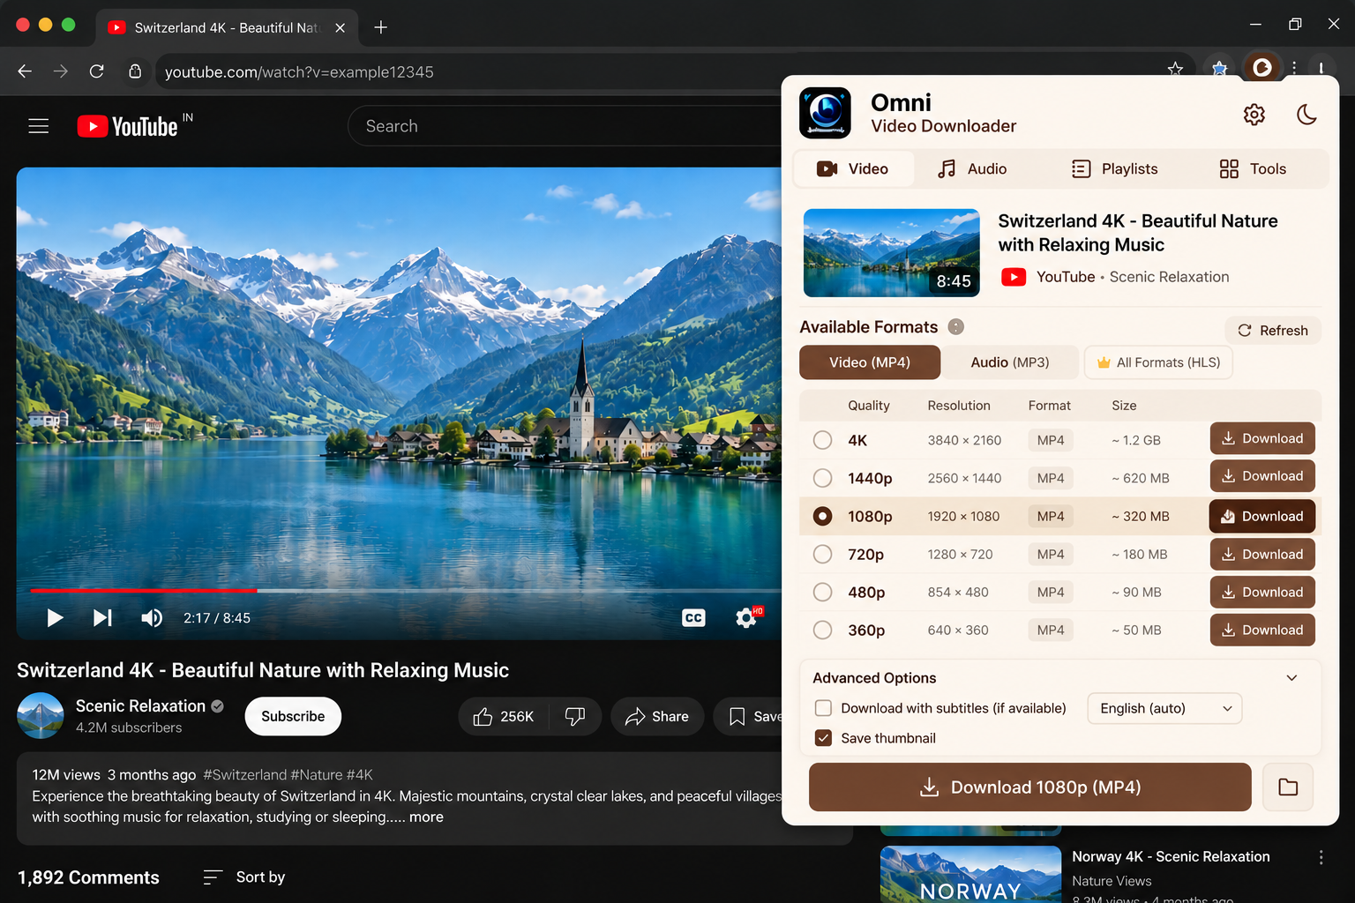
Task: Switch to the Playlists tab
Action: tap(1114, 168)
